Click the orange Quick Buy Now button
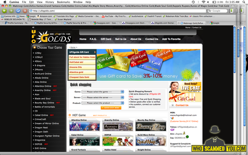The height and width of the screenshot is (155, 248). pyautogui.click(x=111, y=108)
